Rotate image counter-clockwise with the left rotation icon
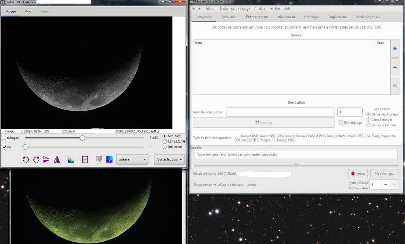Image resolution: width=405 pixels, height=244 pixels. [x=26, y=159]
